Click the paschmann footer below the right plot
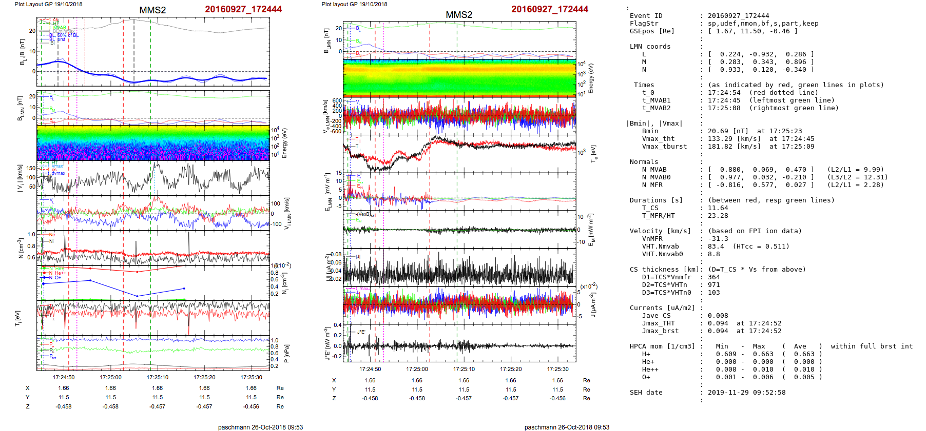The width and height of the screenshot is (926, 431). point(567,427)
